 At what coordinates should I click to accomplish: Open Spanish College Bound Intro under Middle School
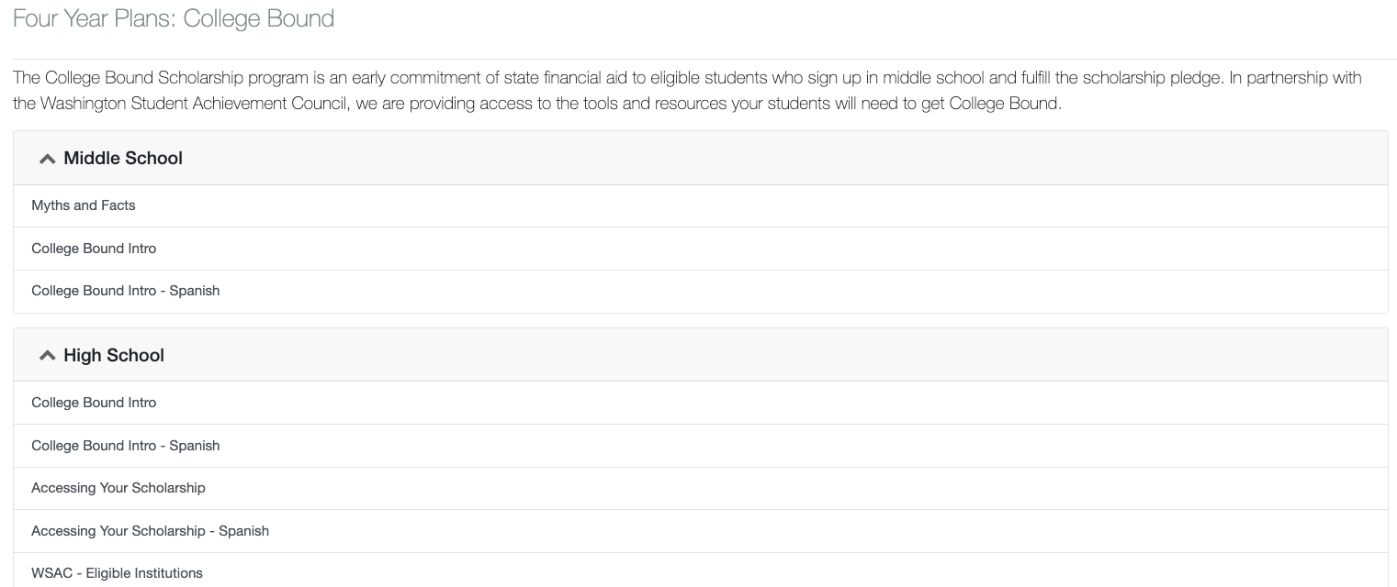click(126, 291)
